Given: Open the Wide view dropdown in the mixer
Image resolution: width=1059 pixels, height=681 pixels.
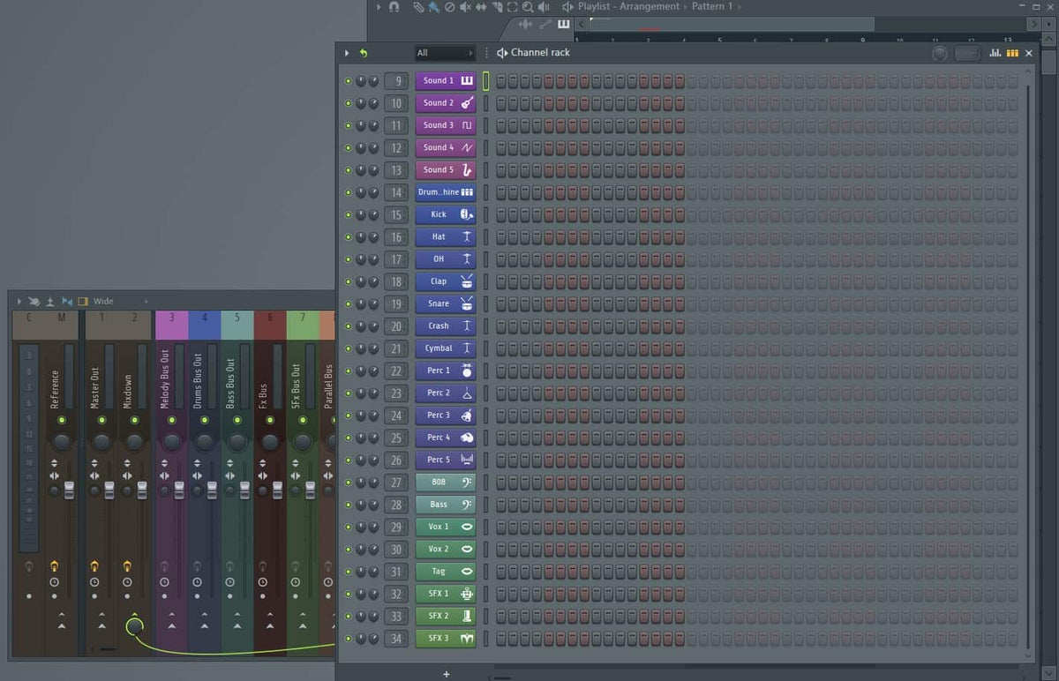Looking at the screenshot, I should [102, 301].
